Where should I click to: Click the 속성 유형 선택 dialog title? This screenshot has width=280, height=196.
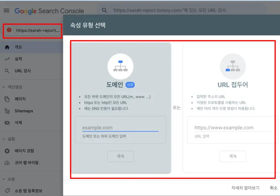click(88, 25)
